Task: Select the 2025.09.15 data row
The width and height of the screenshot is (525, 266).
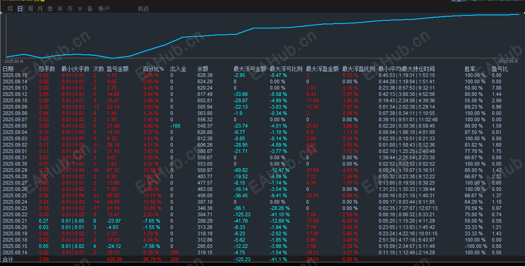Action: coord(16,75)
